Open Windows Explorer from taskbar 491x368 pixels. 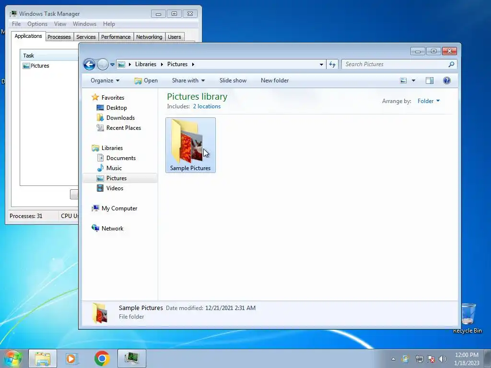pyautogui.click(x=43, y=358)
